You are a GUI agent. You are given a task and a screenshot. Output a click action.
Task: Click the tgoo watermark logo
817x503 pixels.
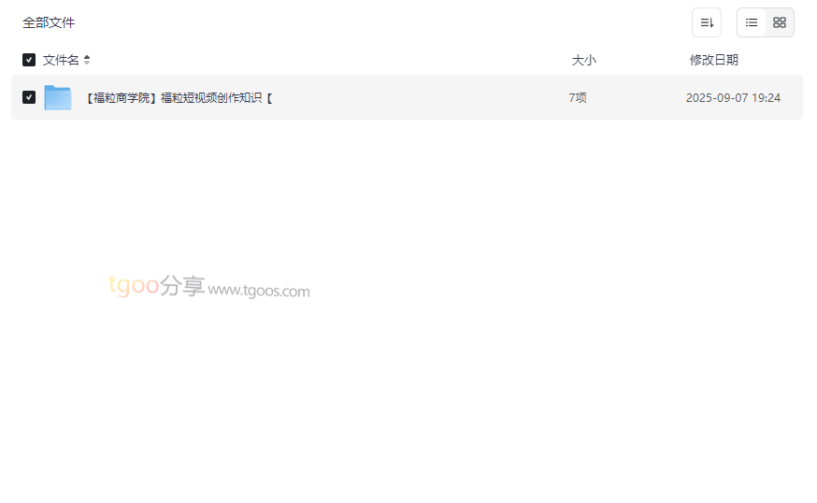pyautogui.click(x=134, y=285)
